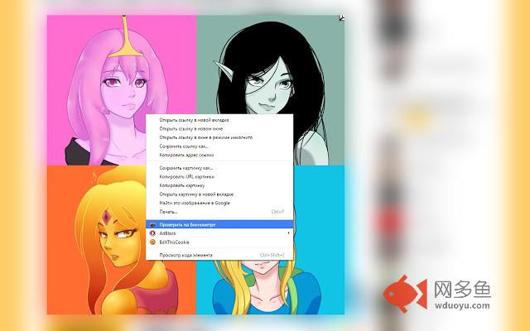Choose Сохранить ссылку как...
The width and height of the screenshot is (530, 331).
coord(219,146)
